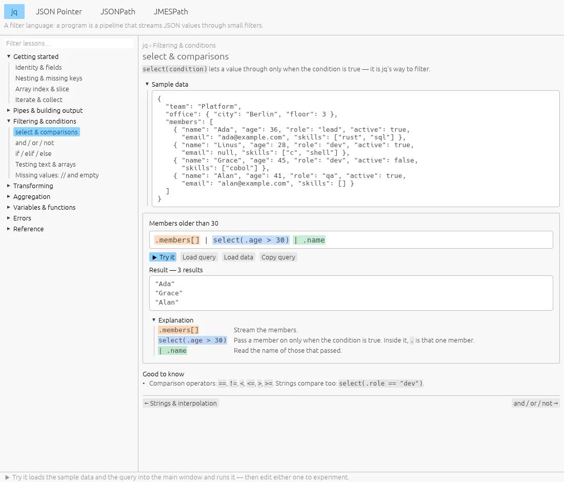Click select(.age > 30) in the Explanation list

[x=192, y=340]
